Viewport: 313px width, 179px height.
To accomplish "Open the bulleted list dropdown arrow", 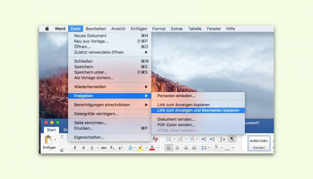I will click(174, 139).
